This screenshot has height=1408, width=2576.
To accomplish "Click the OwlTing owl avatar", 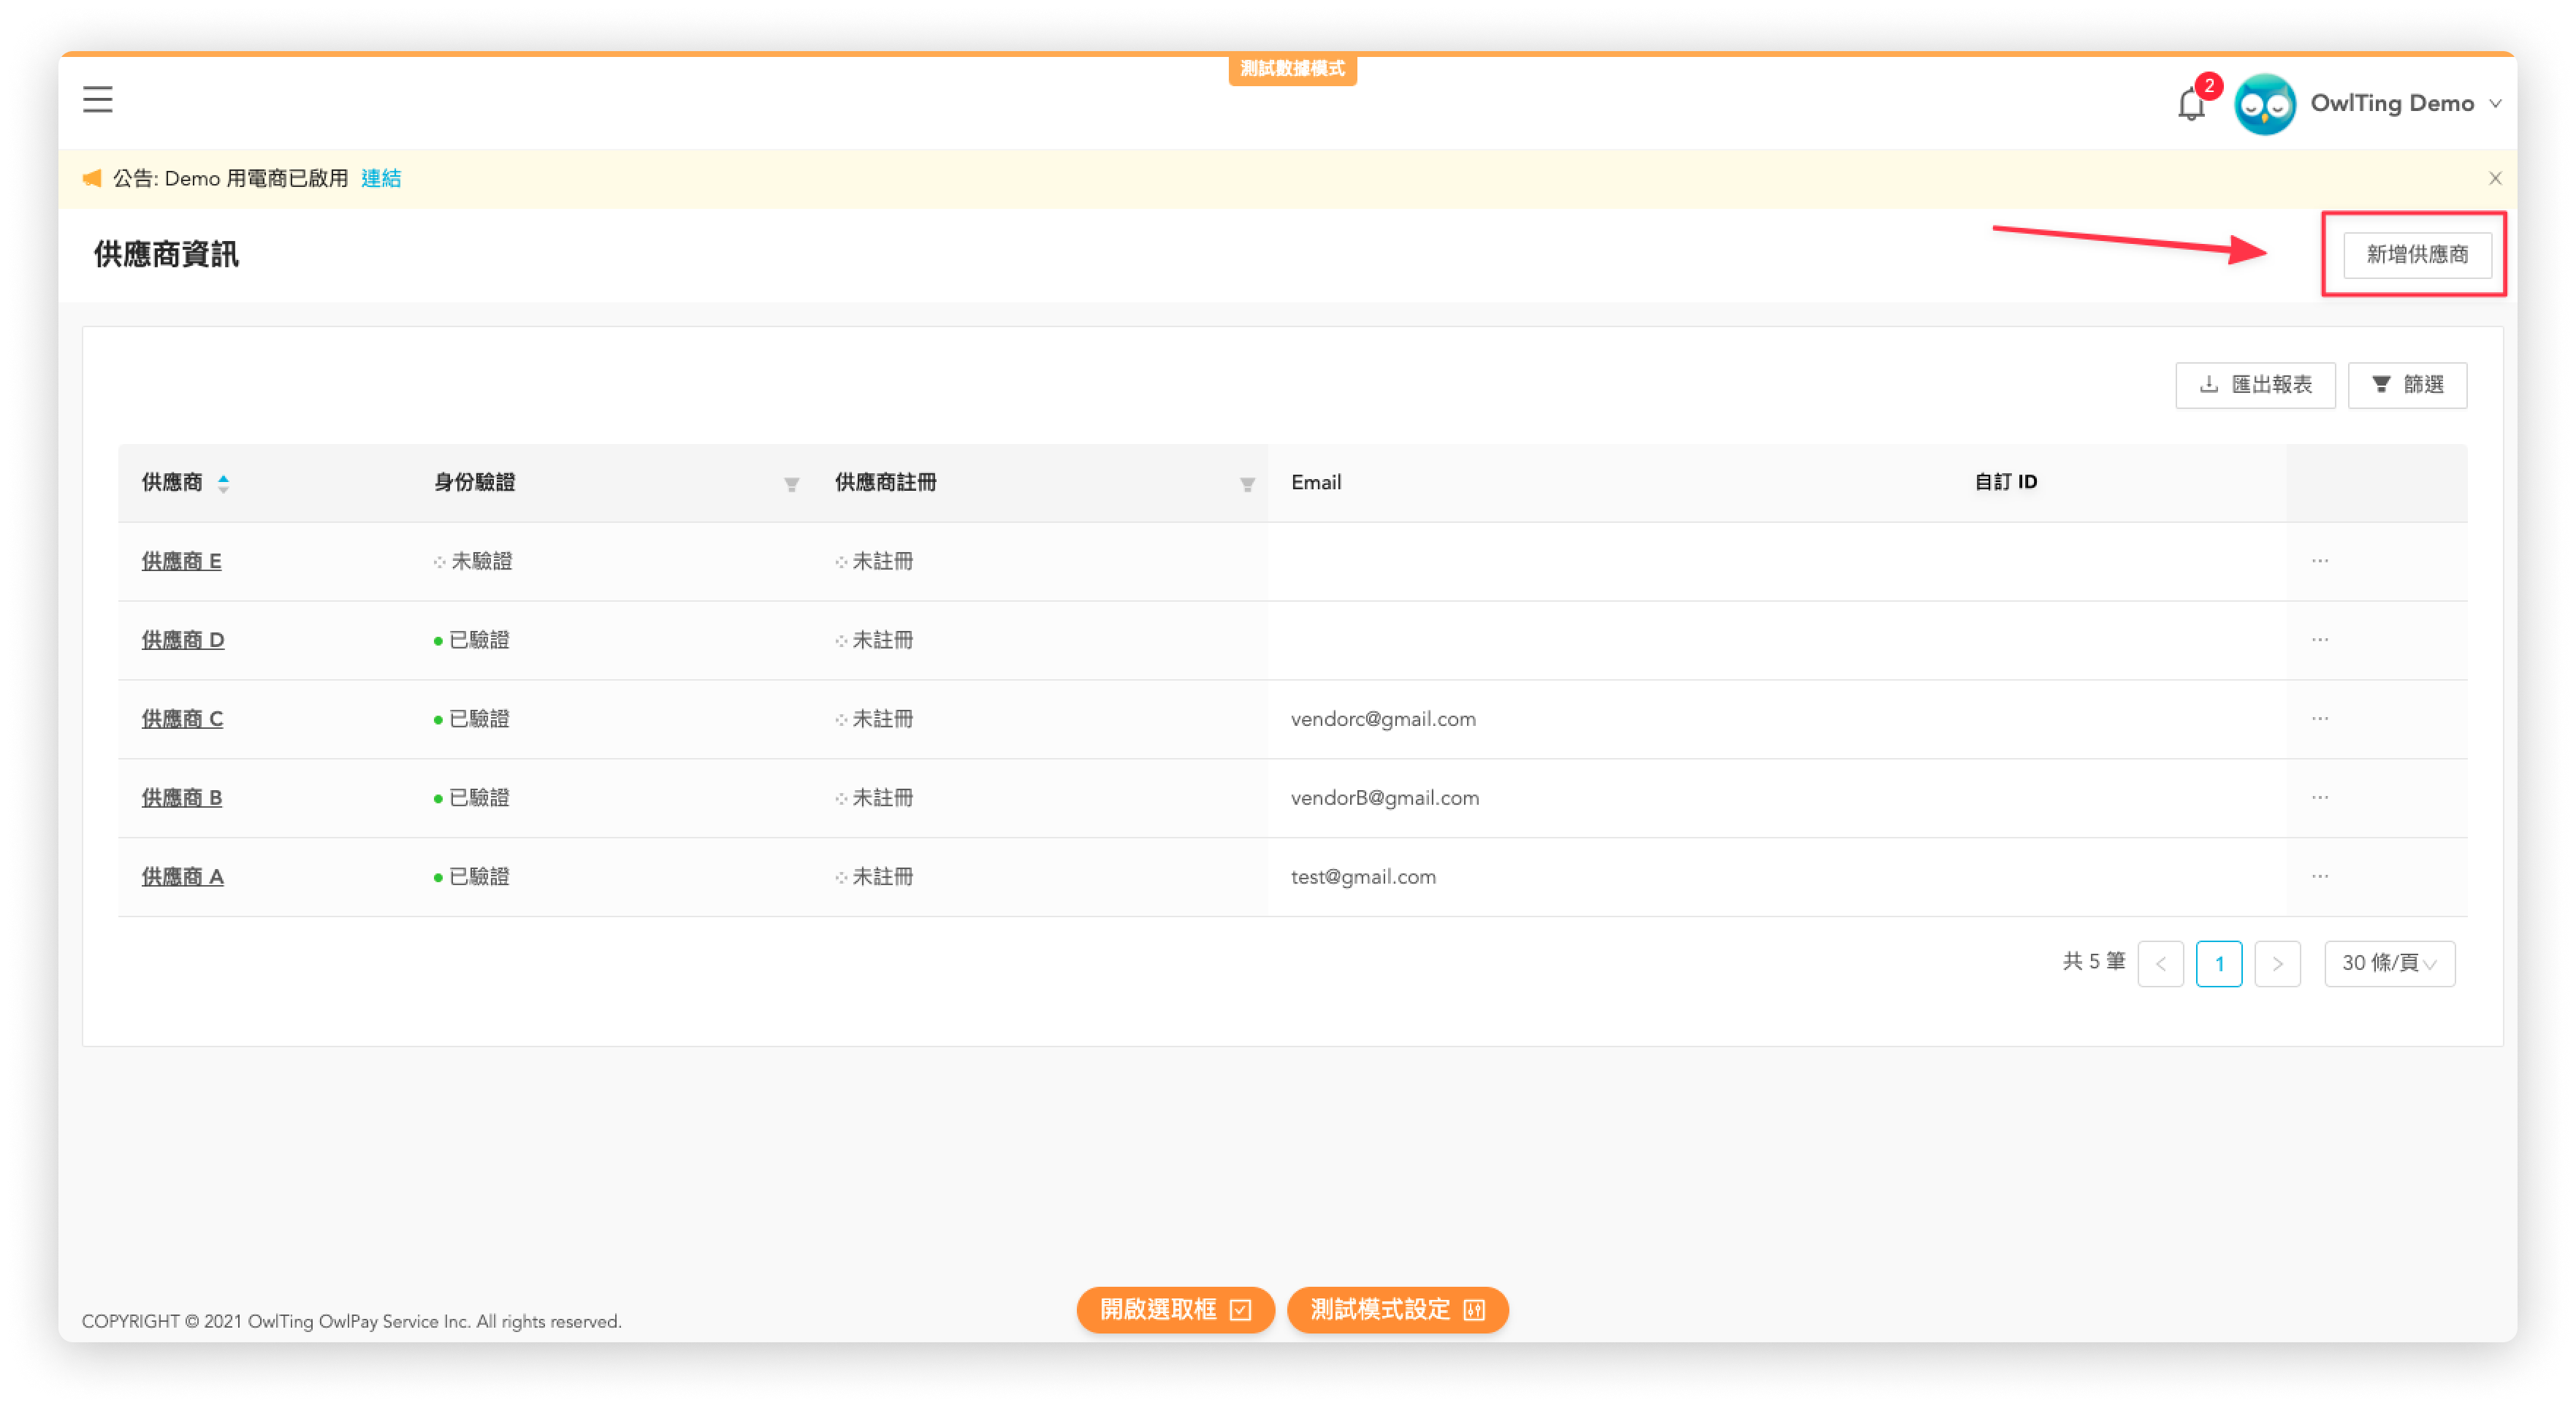I will pyautogui.click(x=2265, y=104).
